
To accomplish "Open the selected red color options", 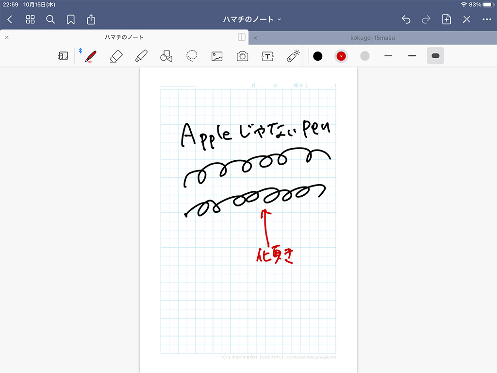I will 341,56.
